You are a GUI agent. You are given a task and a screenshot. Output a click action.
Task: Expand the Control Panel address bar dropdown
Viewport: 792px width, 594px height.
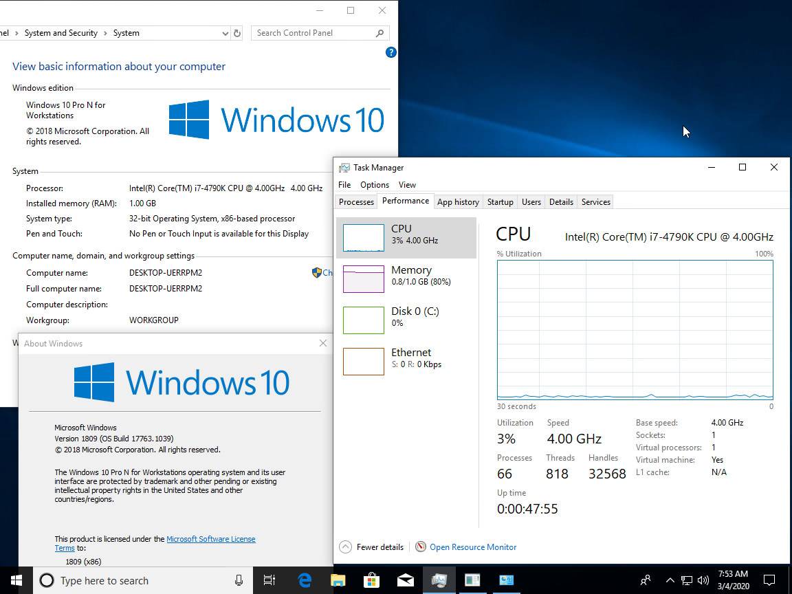[x=225, y=33]
